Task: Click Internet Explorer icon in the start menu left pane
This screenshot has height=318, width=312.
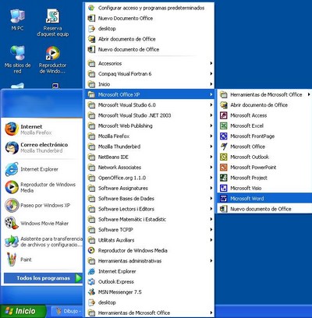Action: (12, 169)
